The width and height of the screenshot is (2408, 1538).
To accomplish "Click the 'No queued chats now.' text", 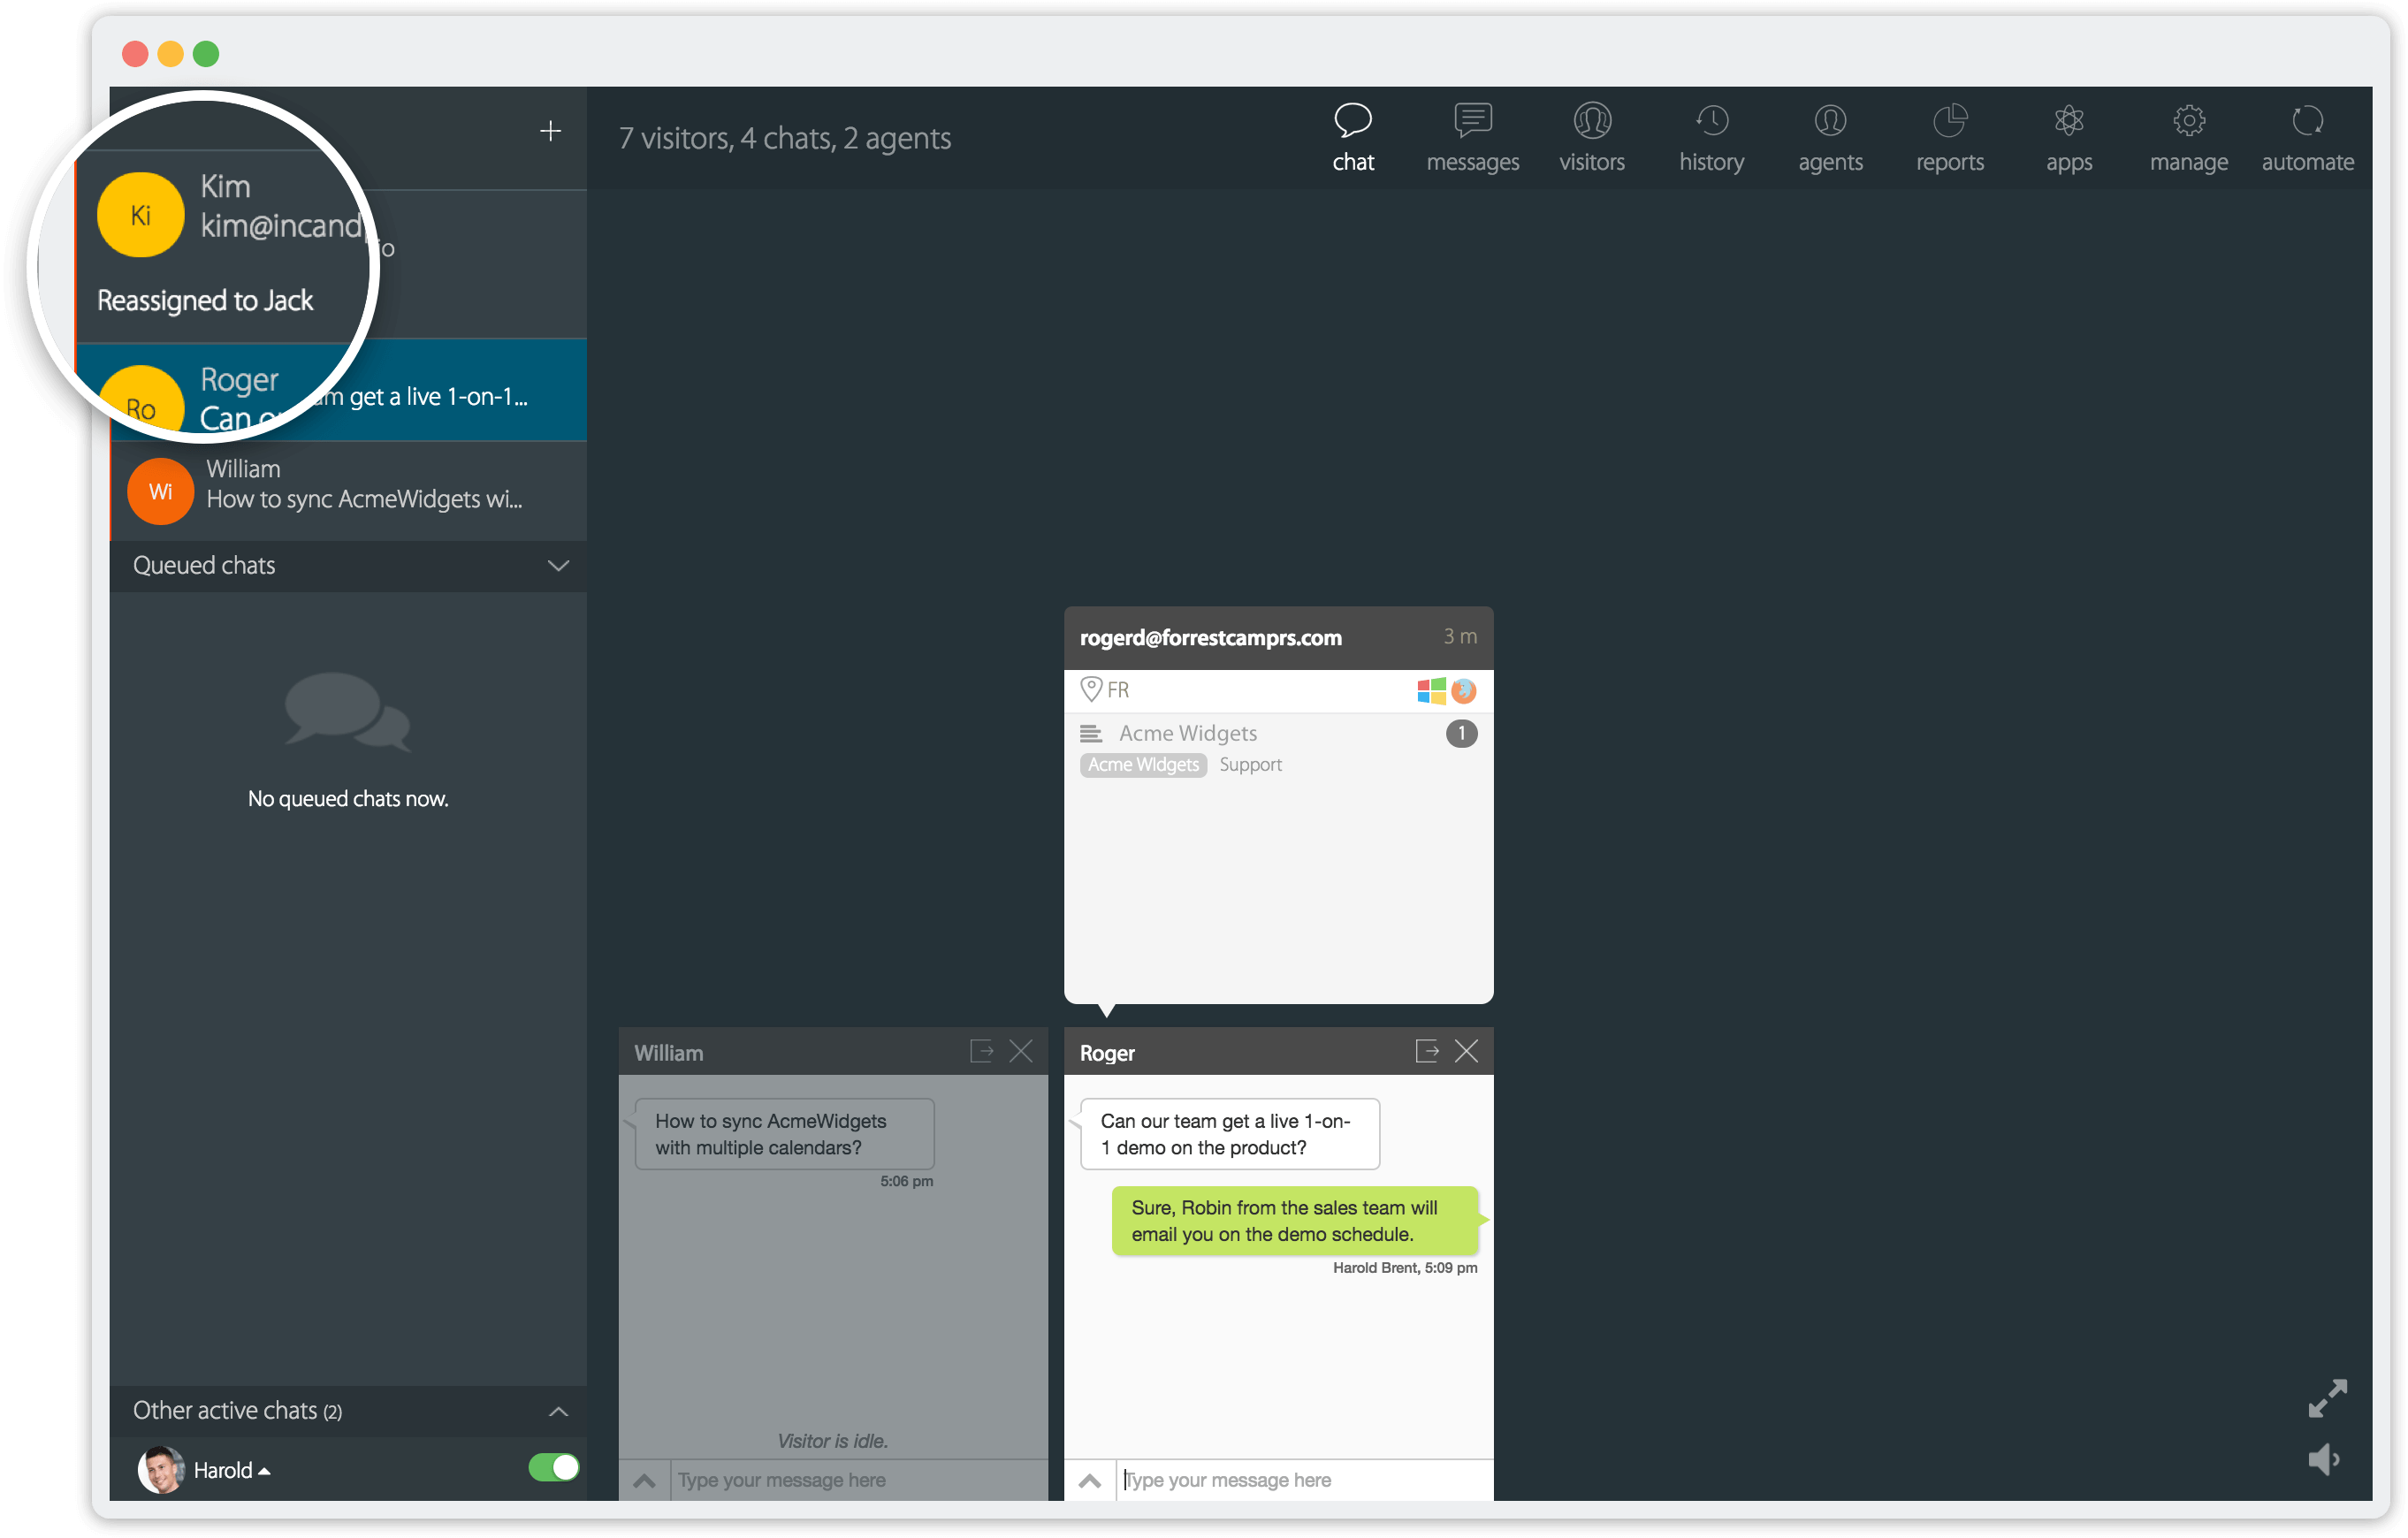I will pos(348,799).
